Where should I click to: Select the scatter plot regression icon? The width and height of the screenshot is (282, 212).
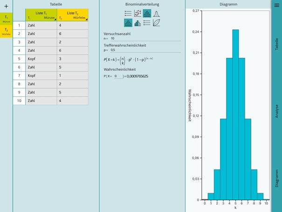138,14
